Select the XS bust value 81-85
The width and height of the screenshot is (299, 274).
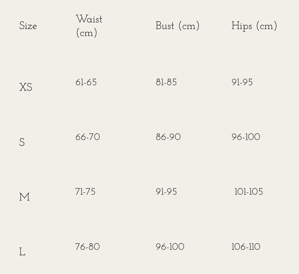pos(166,82)
